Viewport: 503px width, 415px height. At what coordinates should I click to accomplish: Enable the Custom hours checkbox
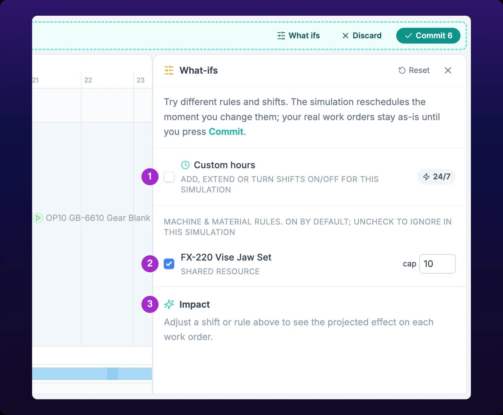click(x=169, y=177)
